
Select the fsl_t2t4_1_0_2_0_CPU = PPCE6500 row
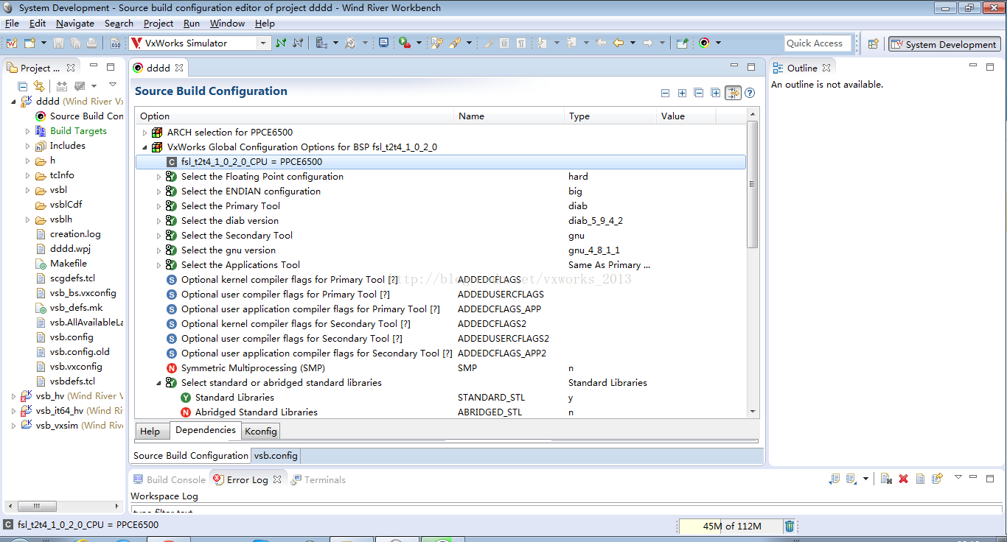pyautogui.click(x=440, y=162)
